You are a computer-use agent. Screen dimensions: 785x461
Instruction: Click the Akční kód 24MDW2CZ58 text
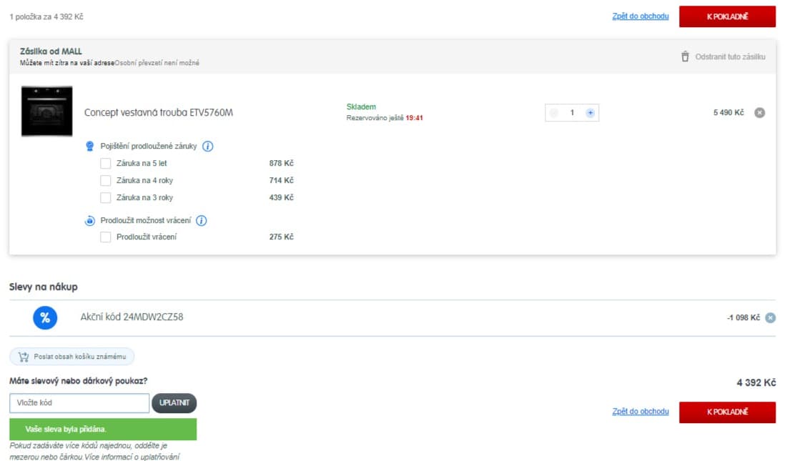(x=132, y=317)
